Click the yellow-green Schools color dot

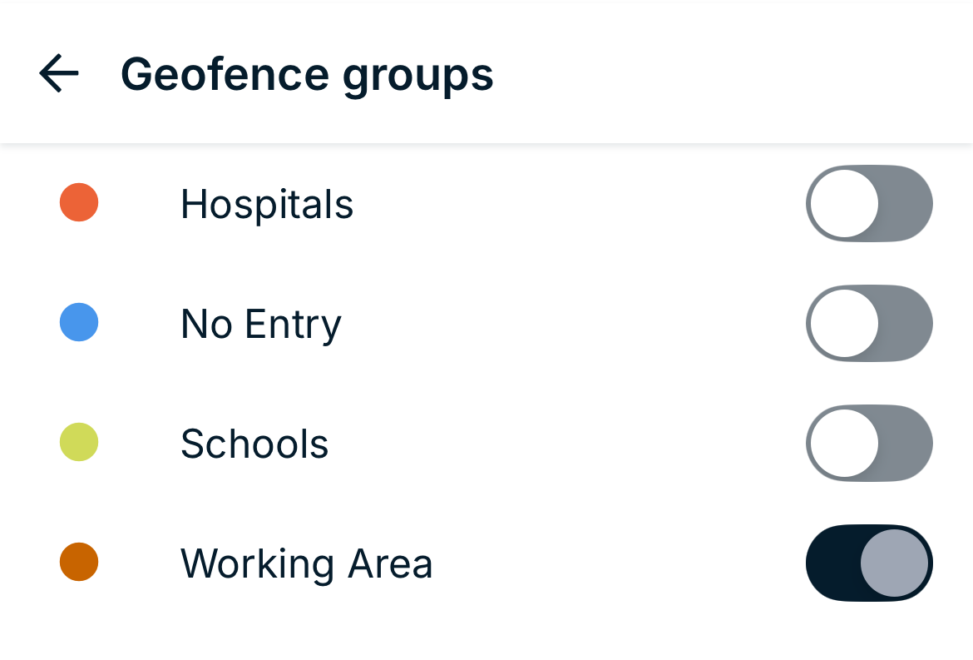[79, 442]
